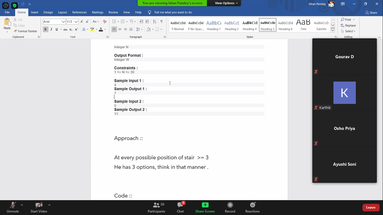Toggle strikethrough formatting

[x=65, y=29]
